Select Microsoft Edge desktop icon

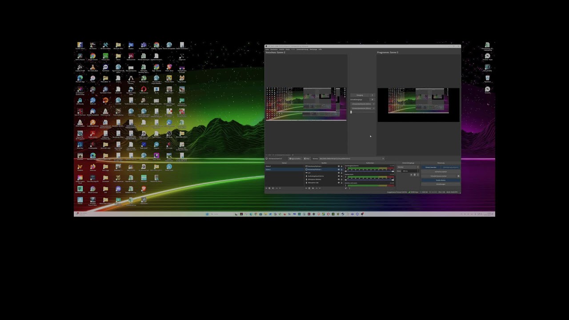click(80, 79)
